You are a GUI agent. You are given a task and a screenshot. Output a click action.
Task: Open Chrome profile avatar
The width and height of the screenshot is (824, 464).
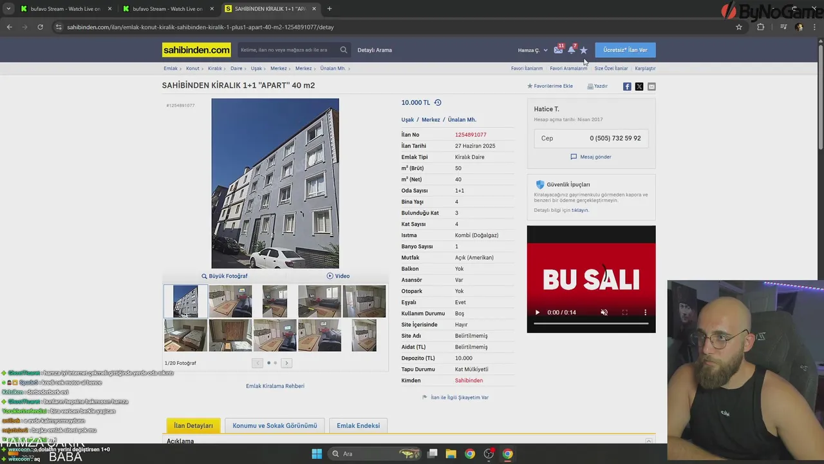click(799, 27)
